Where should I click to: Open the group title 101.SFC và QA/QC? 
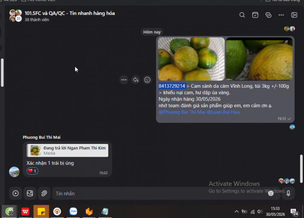click(x=69, y=13)
